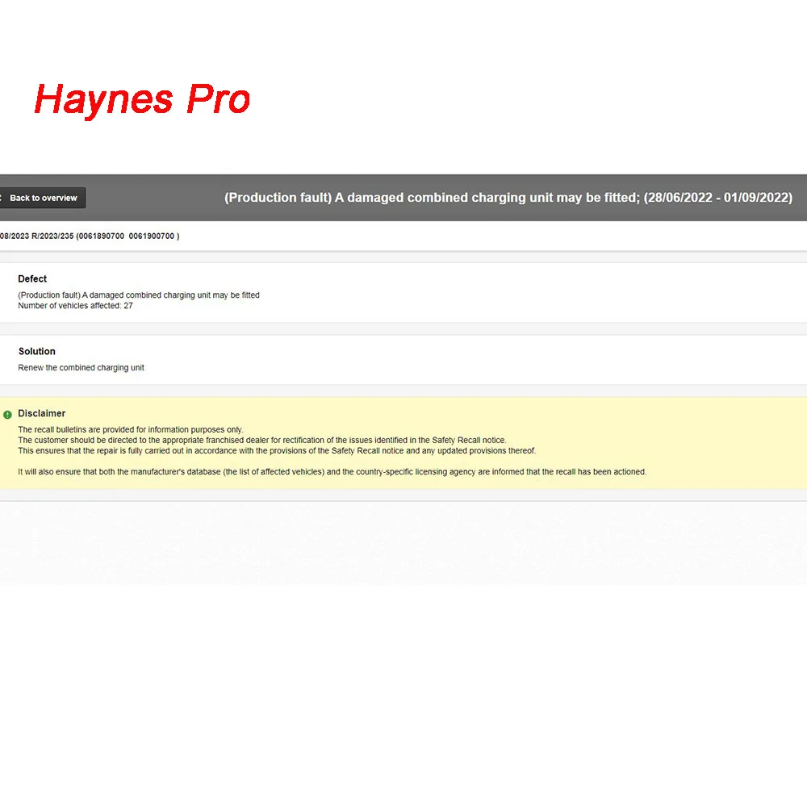The image size is (807, 807).
Task: Select the Defect heading
Action: (32, 279)
